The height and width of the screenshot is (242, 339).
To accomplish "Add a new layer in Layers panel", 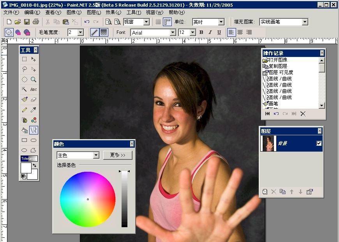I will 265,192.
